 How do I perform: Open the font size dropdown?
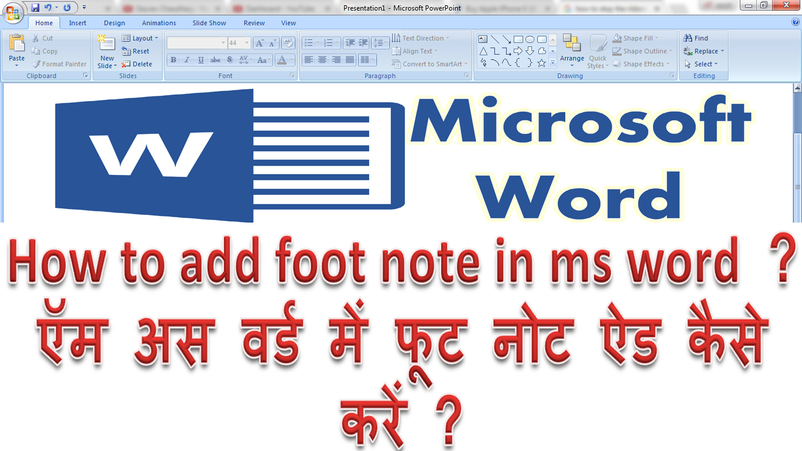point(247,42)
